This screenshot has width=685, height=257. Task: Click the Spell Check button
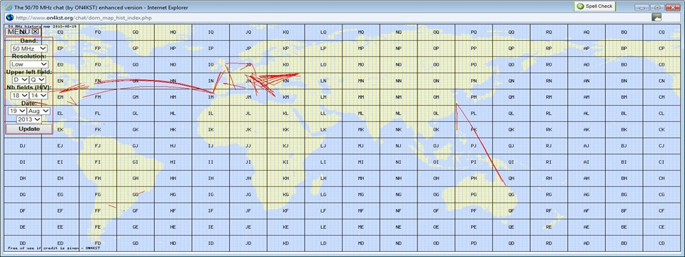(x=595, y=6)
